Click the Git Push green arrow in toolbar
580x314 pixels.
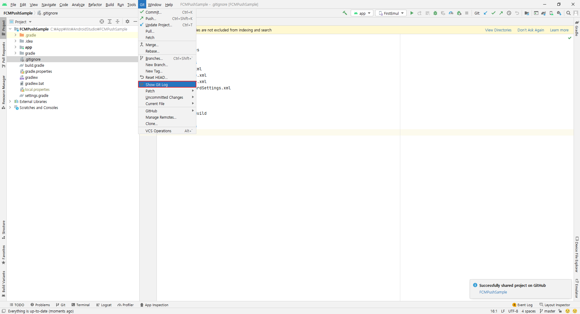coord(501,13)
